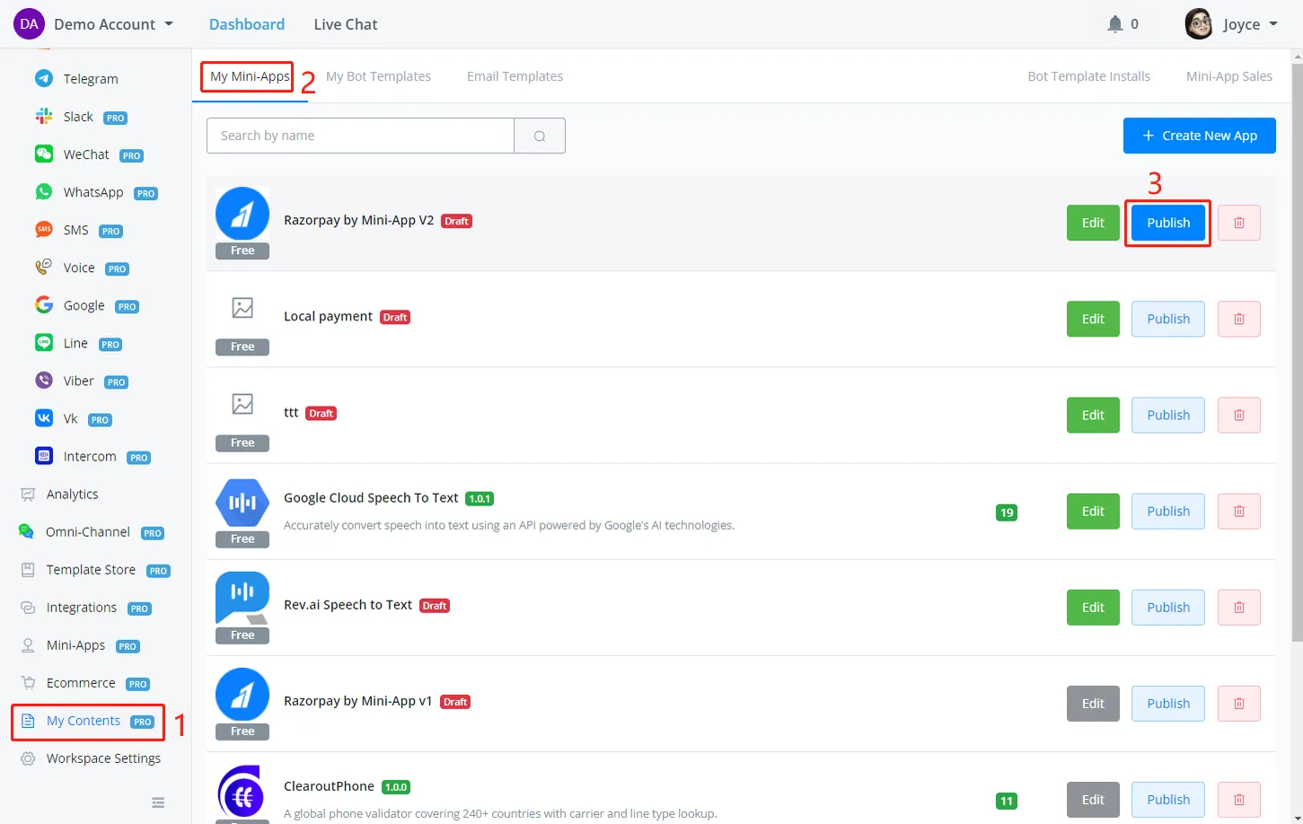Image resolution: width=1303 pixels, height=824 pixels.
Task: Click the Integrations sidebar icon
Action: click(28, 607)
